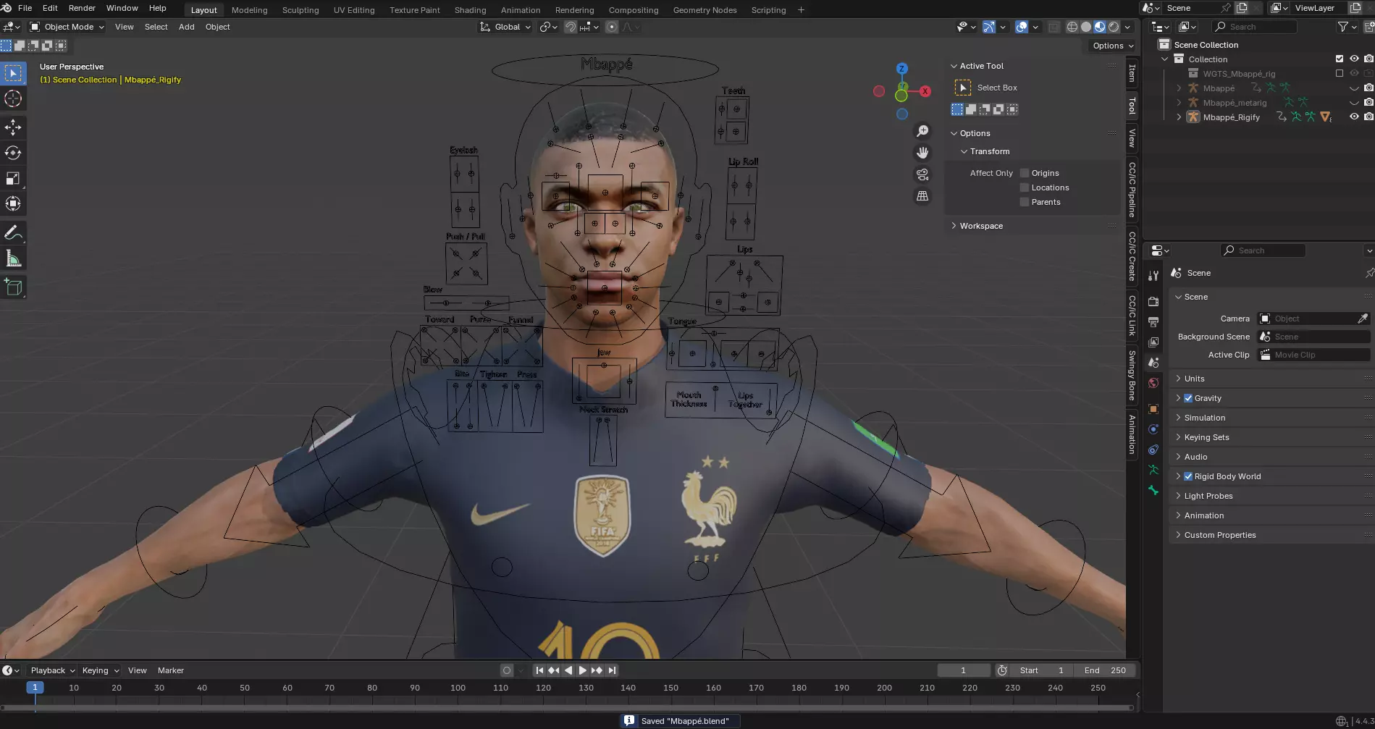Screen dimensions: 1375x729
Task: Enable Affect Only Parents checkbox
Action: [x=1025, y=202]
